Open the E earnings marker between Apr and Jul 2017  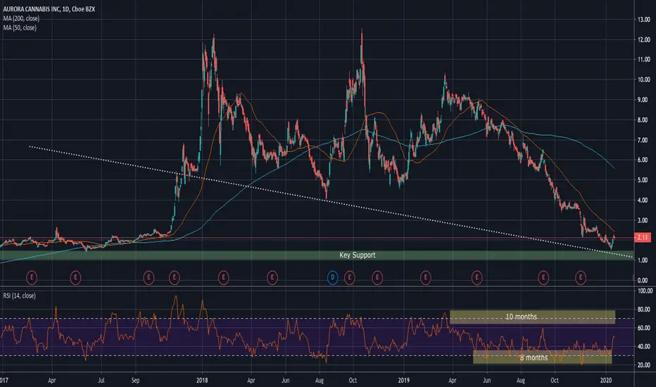(75, 277)
